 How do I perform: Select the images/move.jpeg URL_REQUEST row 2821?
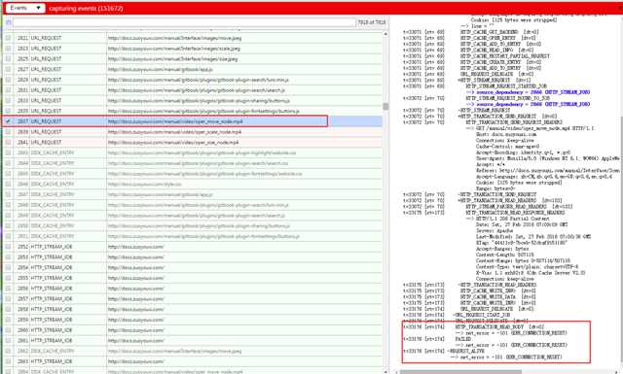[193, 38]
